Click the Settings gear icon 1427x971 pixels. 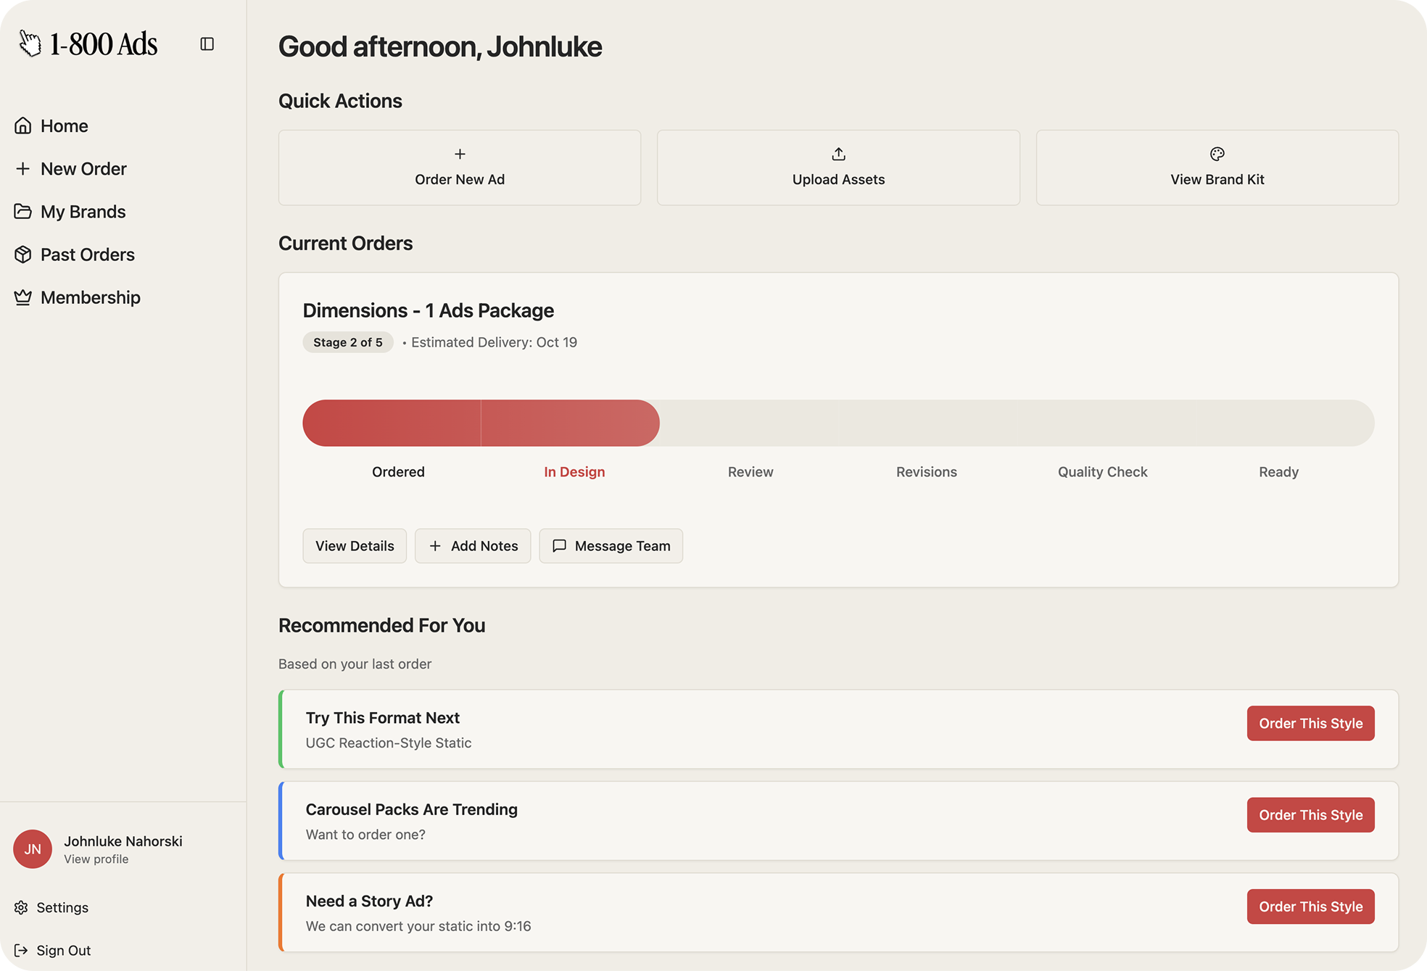point(21,908)
